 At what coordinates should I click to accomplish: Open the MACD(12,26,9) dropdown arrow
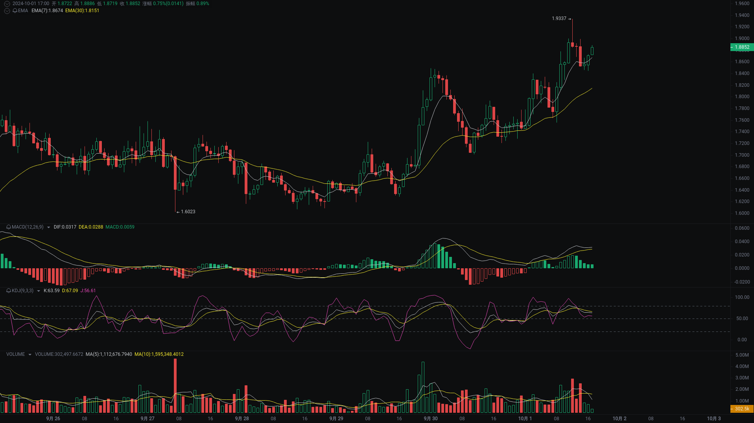(48, 227)
